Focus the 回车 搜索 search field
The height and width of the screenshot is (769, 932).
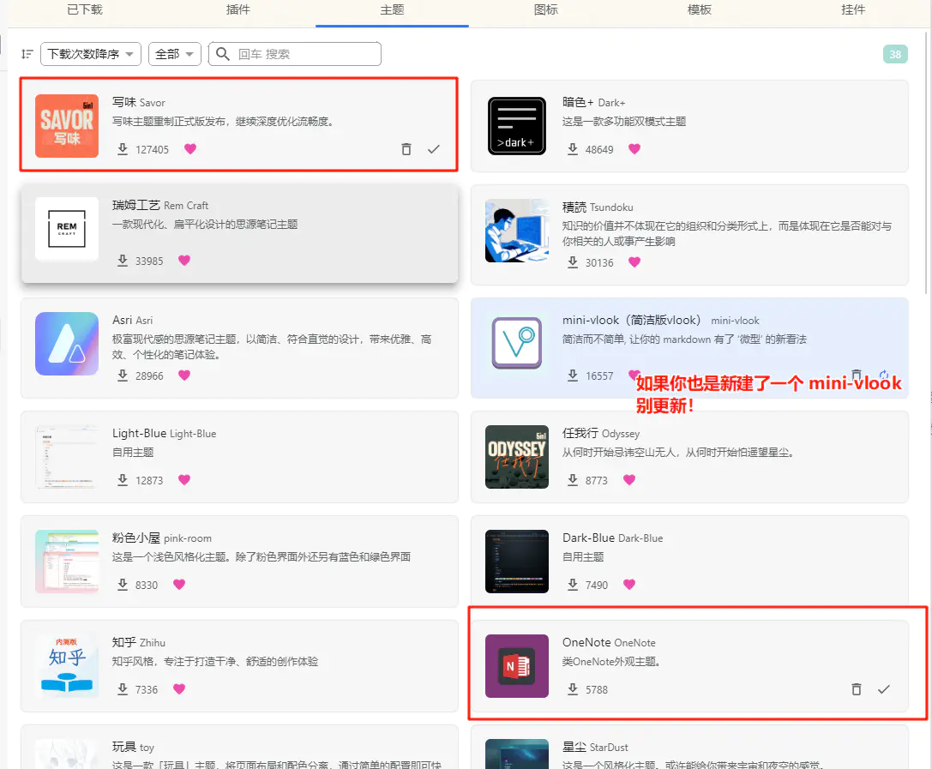pos(294,54)
